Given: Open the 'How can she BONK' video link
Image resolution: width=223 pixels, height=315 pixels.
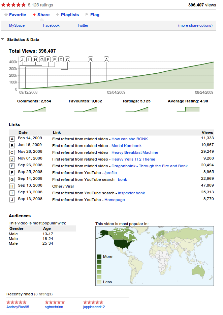Looking at the screenshot, I should point(130,139).
